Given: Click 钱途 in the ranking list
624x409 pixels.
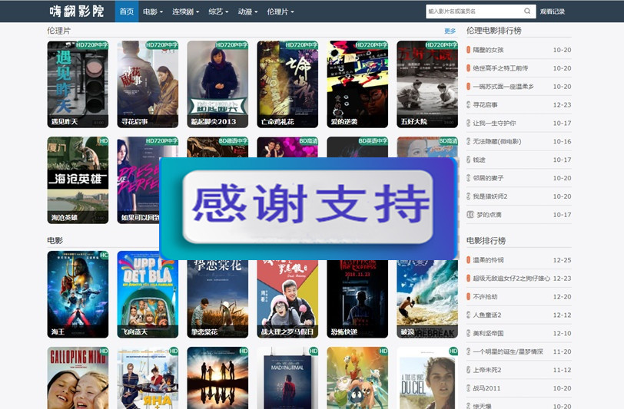Looking at the screenshot, I should click(x=480, y=160).
